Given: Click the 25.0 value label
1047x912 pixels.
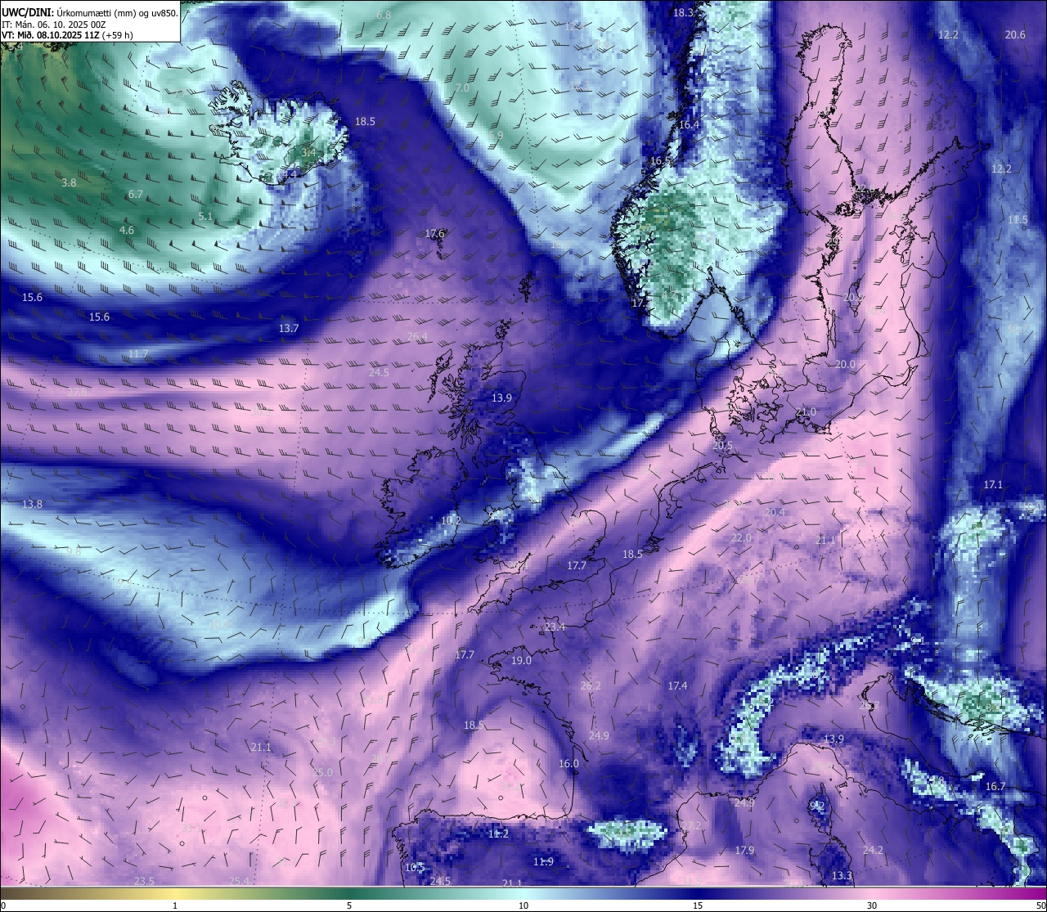Looking at the screenshot, I should click(x=323, y=772).
